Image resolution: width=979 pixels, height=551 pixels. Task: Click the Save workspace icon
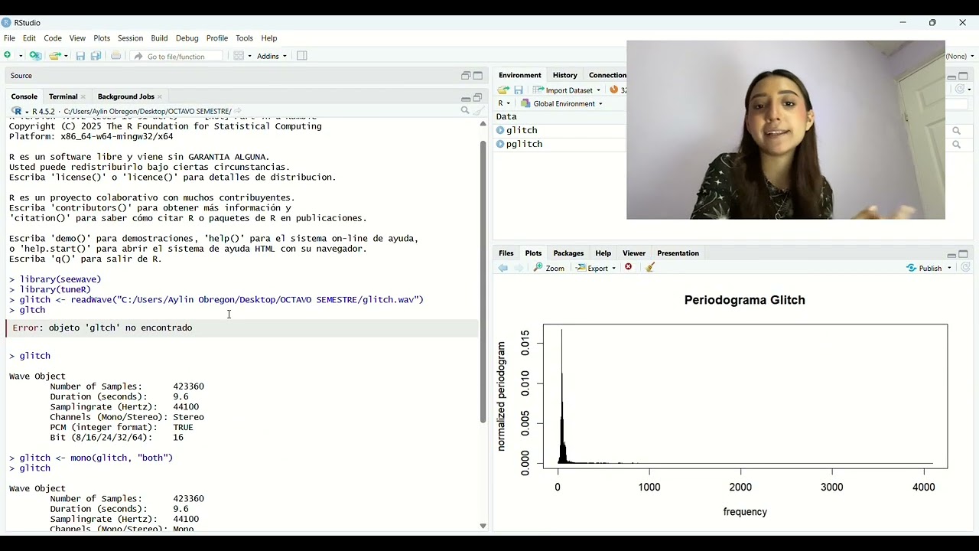pos(519,90)
